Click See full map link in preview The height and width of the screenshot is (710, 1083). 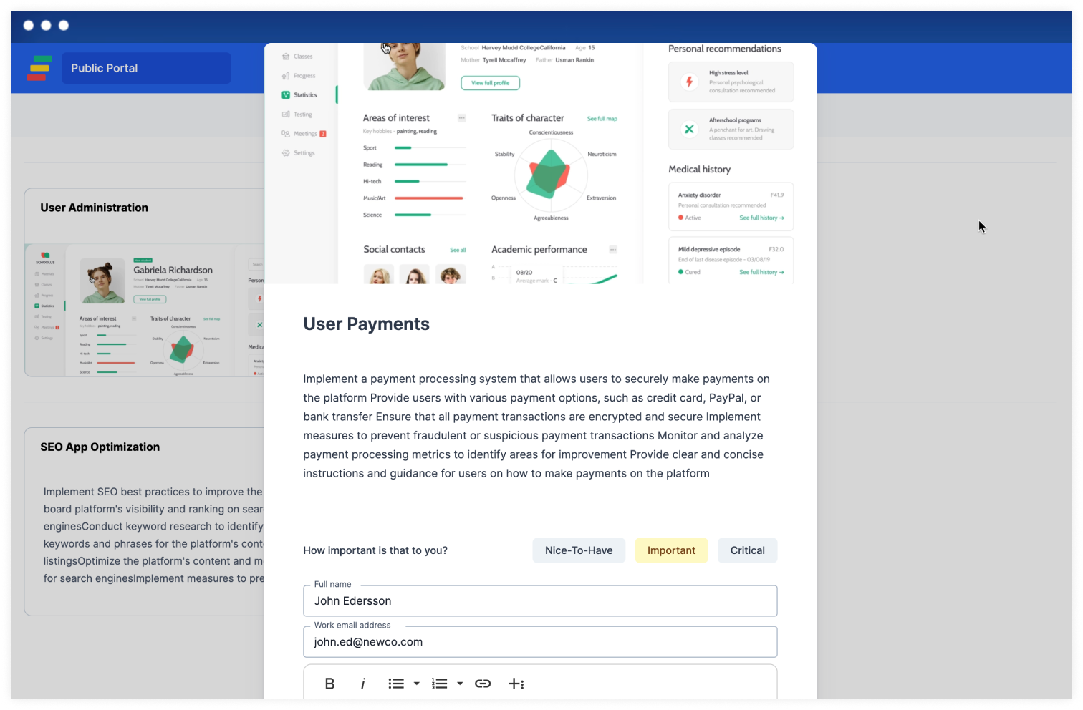click(x=602, y=119)
